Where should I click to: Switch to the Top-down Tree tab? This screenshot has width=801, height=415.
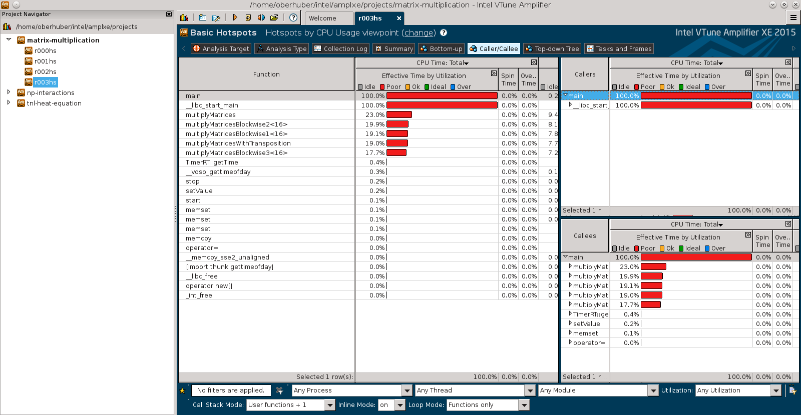[552, 48]
